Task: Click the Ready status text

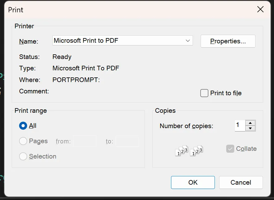Action: (x=62, y=57)
